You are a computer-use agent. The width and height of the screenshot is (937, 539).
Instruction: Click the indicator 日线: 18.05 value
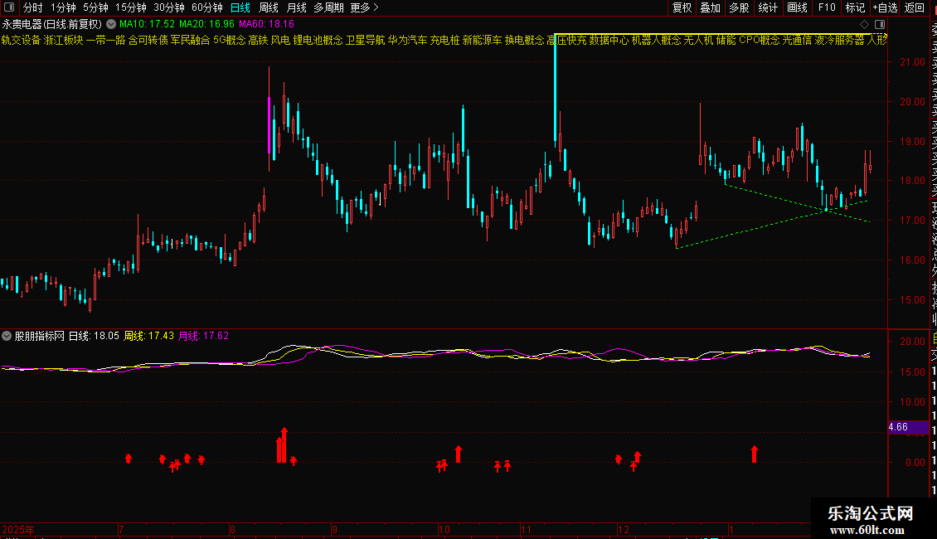pyautogui.click(x=94, y=336)
